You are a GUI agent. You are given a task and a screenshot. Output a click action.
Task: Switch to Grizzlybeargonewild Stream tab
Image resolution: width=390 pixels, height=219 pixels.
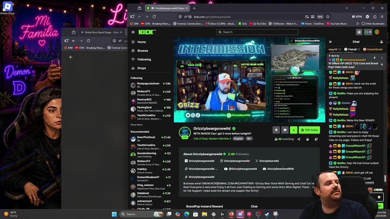pyautogui.click(x=167, y=8)
